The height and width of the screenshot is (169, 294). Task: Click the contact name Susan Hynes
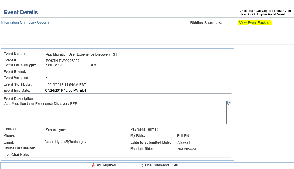point(56,130)
